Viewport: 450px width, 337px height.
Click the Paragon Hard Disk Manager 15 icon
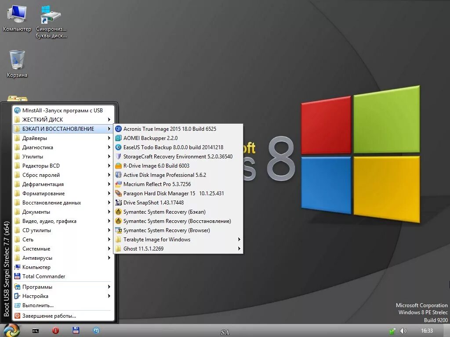[118, 194]
